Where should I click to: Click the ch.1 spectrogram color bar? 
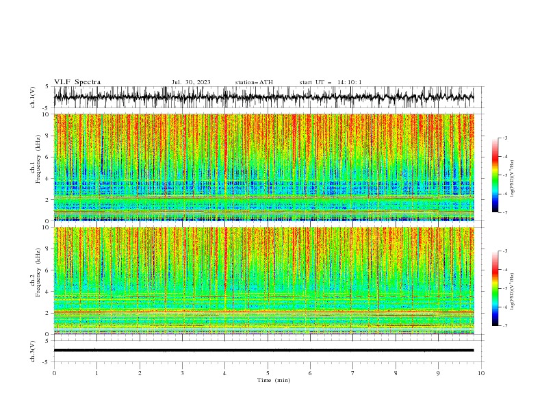495,175
